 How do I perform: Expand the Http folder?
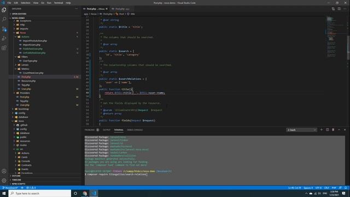pos(22,25)
